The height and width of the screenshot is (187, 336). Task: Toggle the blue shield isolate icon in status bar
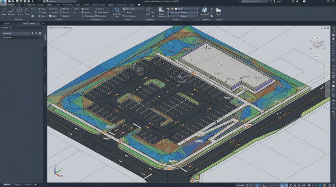tap(320, 185)
